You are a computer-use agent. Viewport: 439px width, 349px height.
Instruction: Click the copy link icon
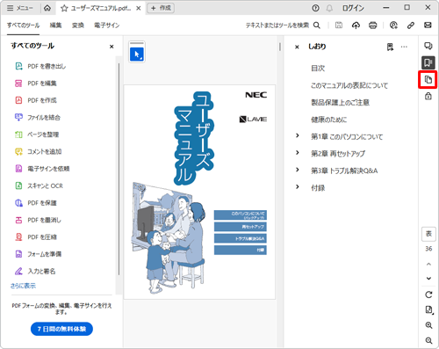coord(411,25)
